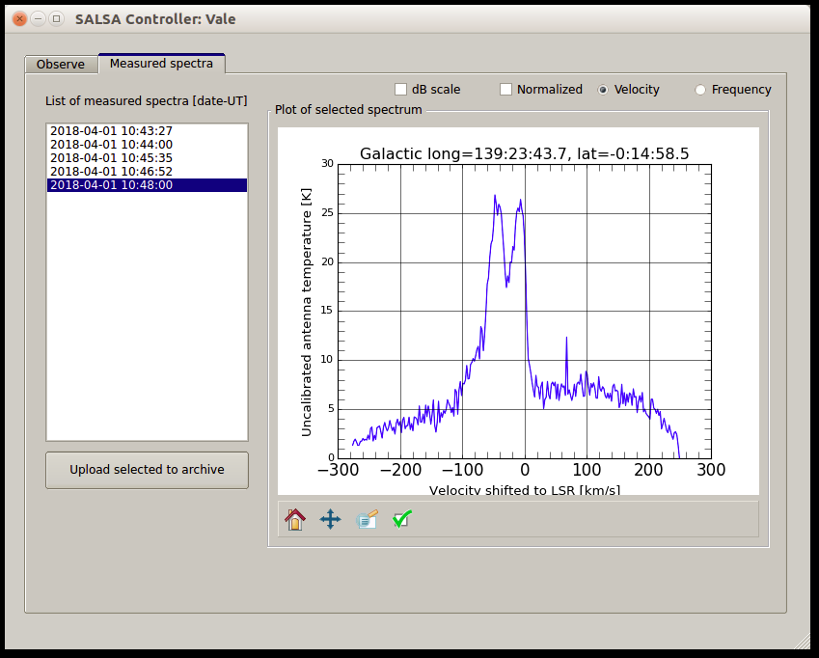Image resolution: width=819 pixels, height=658 pixels.
Task: Toggle the Normalized checkbox
Action: 505,90
